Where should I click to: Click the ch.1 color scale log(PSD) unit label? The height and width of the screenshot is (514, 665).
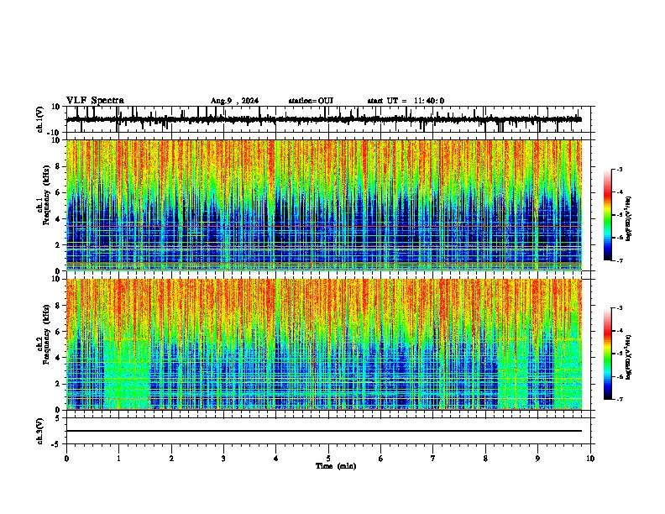pos(629,219)
